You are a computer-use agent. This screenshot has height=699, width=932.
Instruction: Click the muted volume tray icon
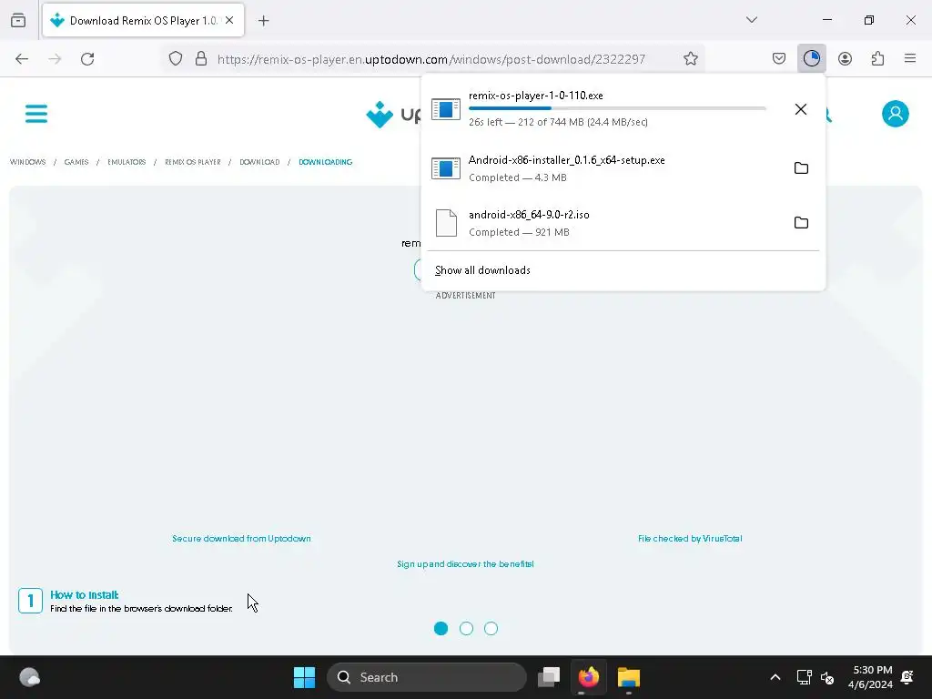coord(826,677)
